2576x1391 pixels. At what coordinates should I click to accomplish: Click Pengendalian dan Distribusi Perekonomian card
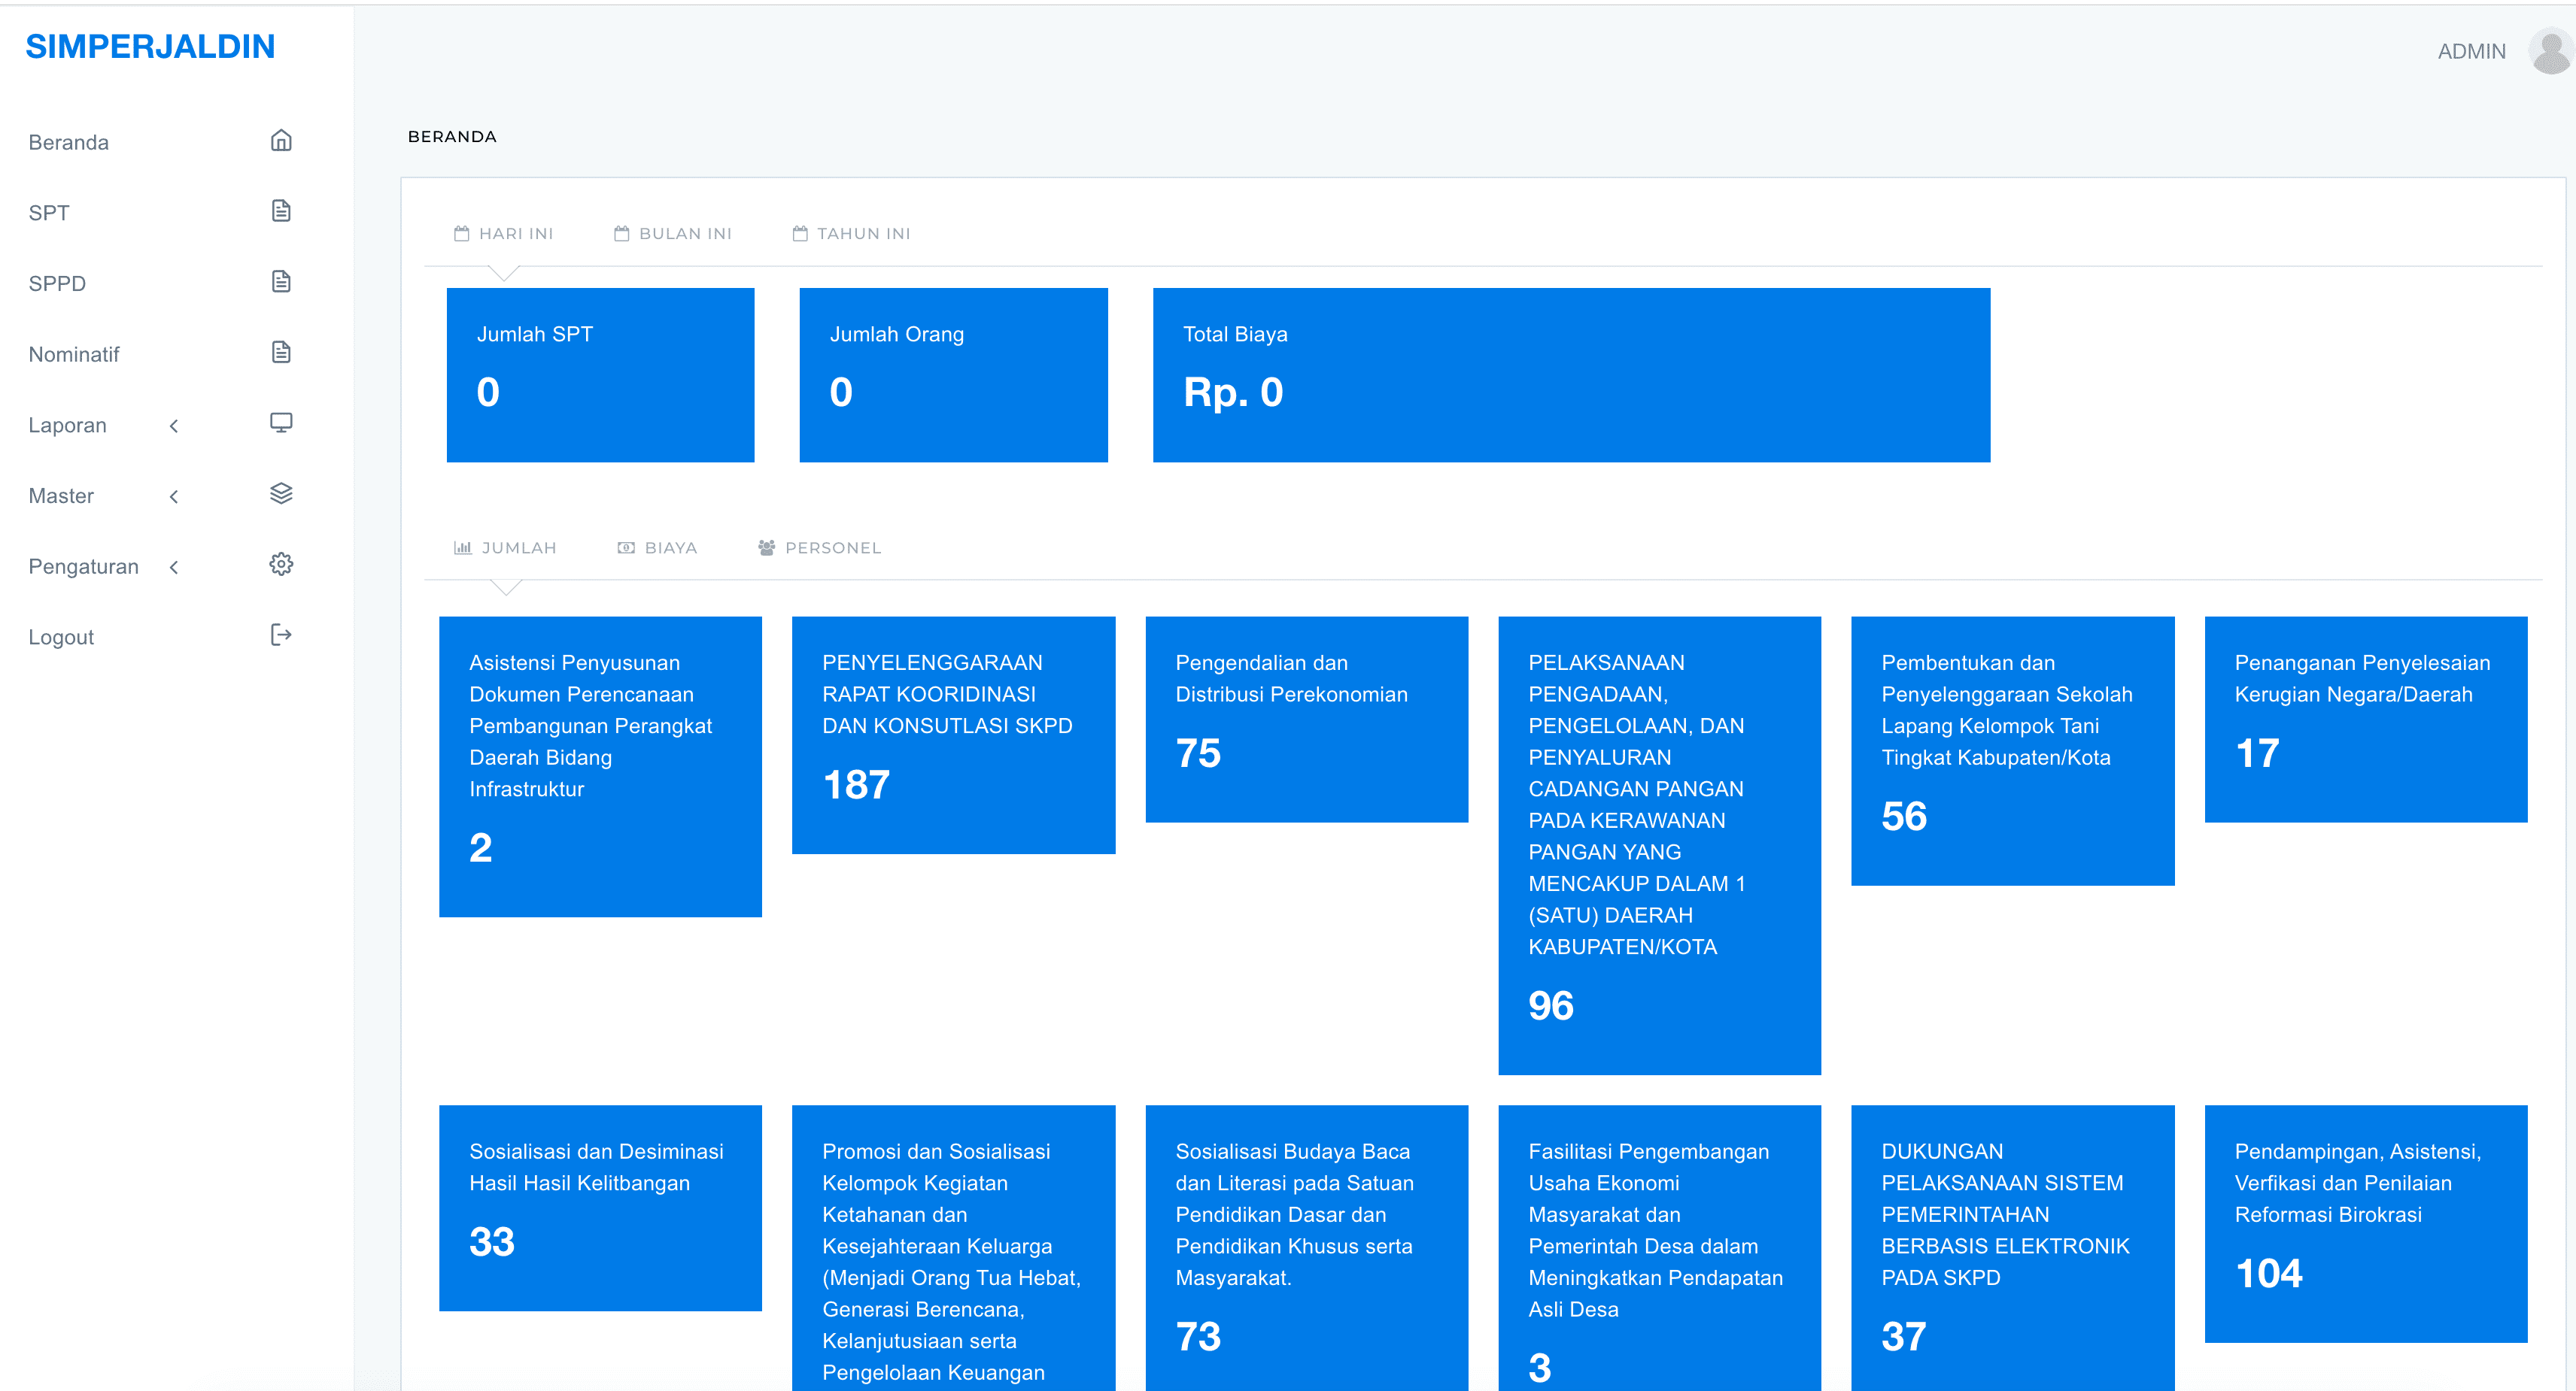coord(1306,720)
